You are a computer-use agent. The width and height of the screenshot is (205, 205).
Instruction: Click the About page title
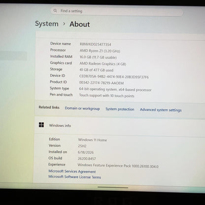(x=80, y=24)
